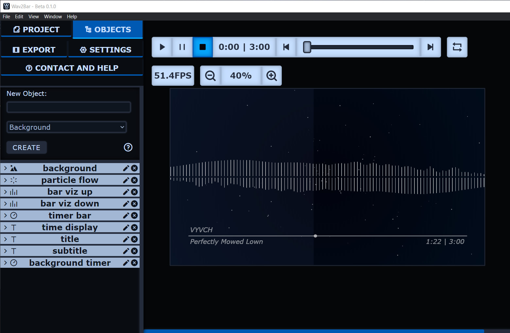The width and height of the screenshot is (510, 333).
Task: Delete the title object
Action: point(134,239)
